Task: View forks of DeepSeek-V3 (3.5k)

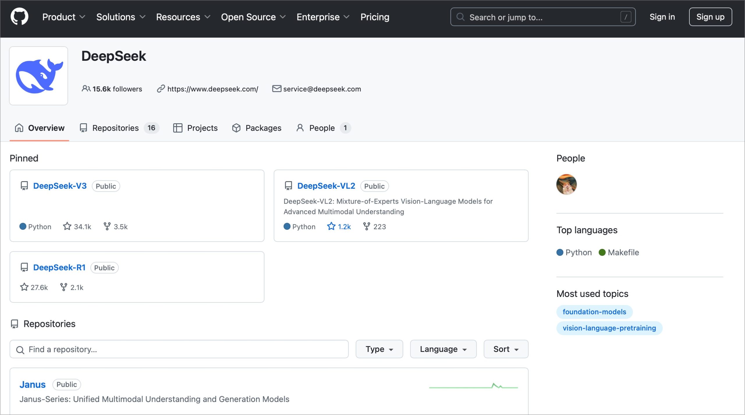Action: [x=116, y=226]
